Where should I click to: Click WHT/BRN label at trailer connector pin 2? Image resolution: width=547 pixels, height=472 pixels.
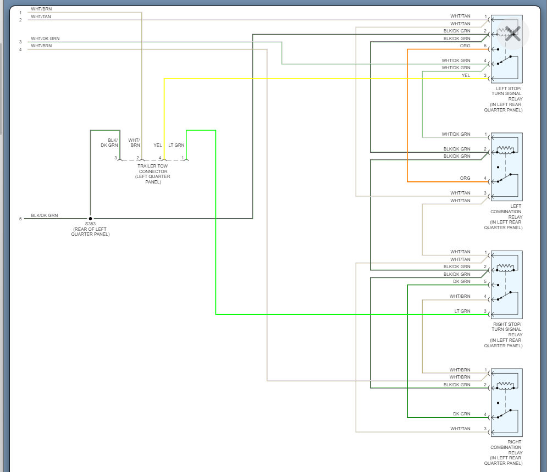(134, 142)
